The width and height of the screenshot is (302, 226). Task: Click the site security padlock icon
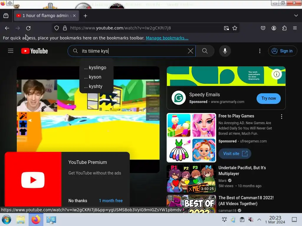pyautogui.click(x=65, y=28)
